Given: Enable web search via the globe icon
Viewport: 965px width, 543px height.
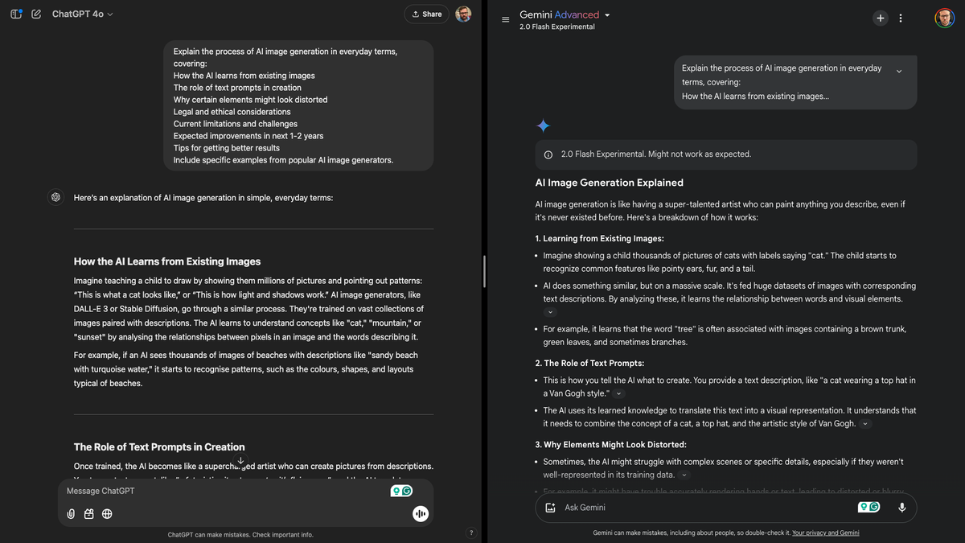Looking at the screenshot, I should click(x=106, y=513).
